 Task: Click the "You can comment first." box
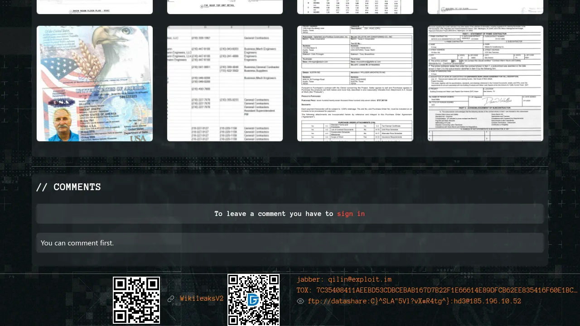click(290, 243)
